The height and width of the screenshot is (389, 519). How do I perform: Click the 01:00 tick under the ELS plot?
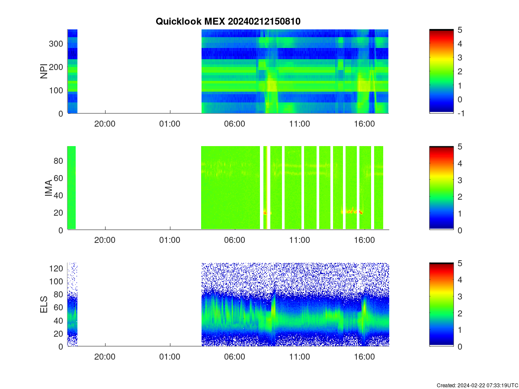[x=170, y=357]
